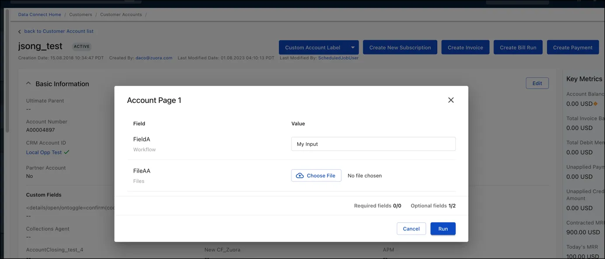Click the Account Number A00004897
The height and width of the screenshot is (259, 605).
(40, 129)
